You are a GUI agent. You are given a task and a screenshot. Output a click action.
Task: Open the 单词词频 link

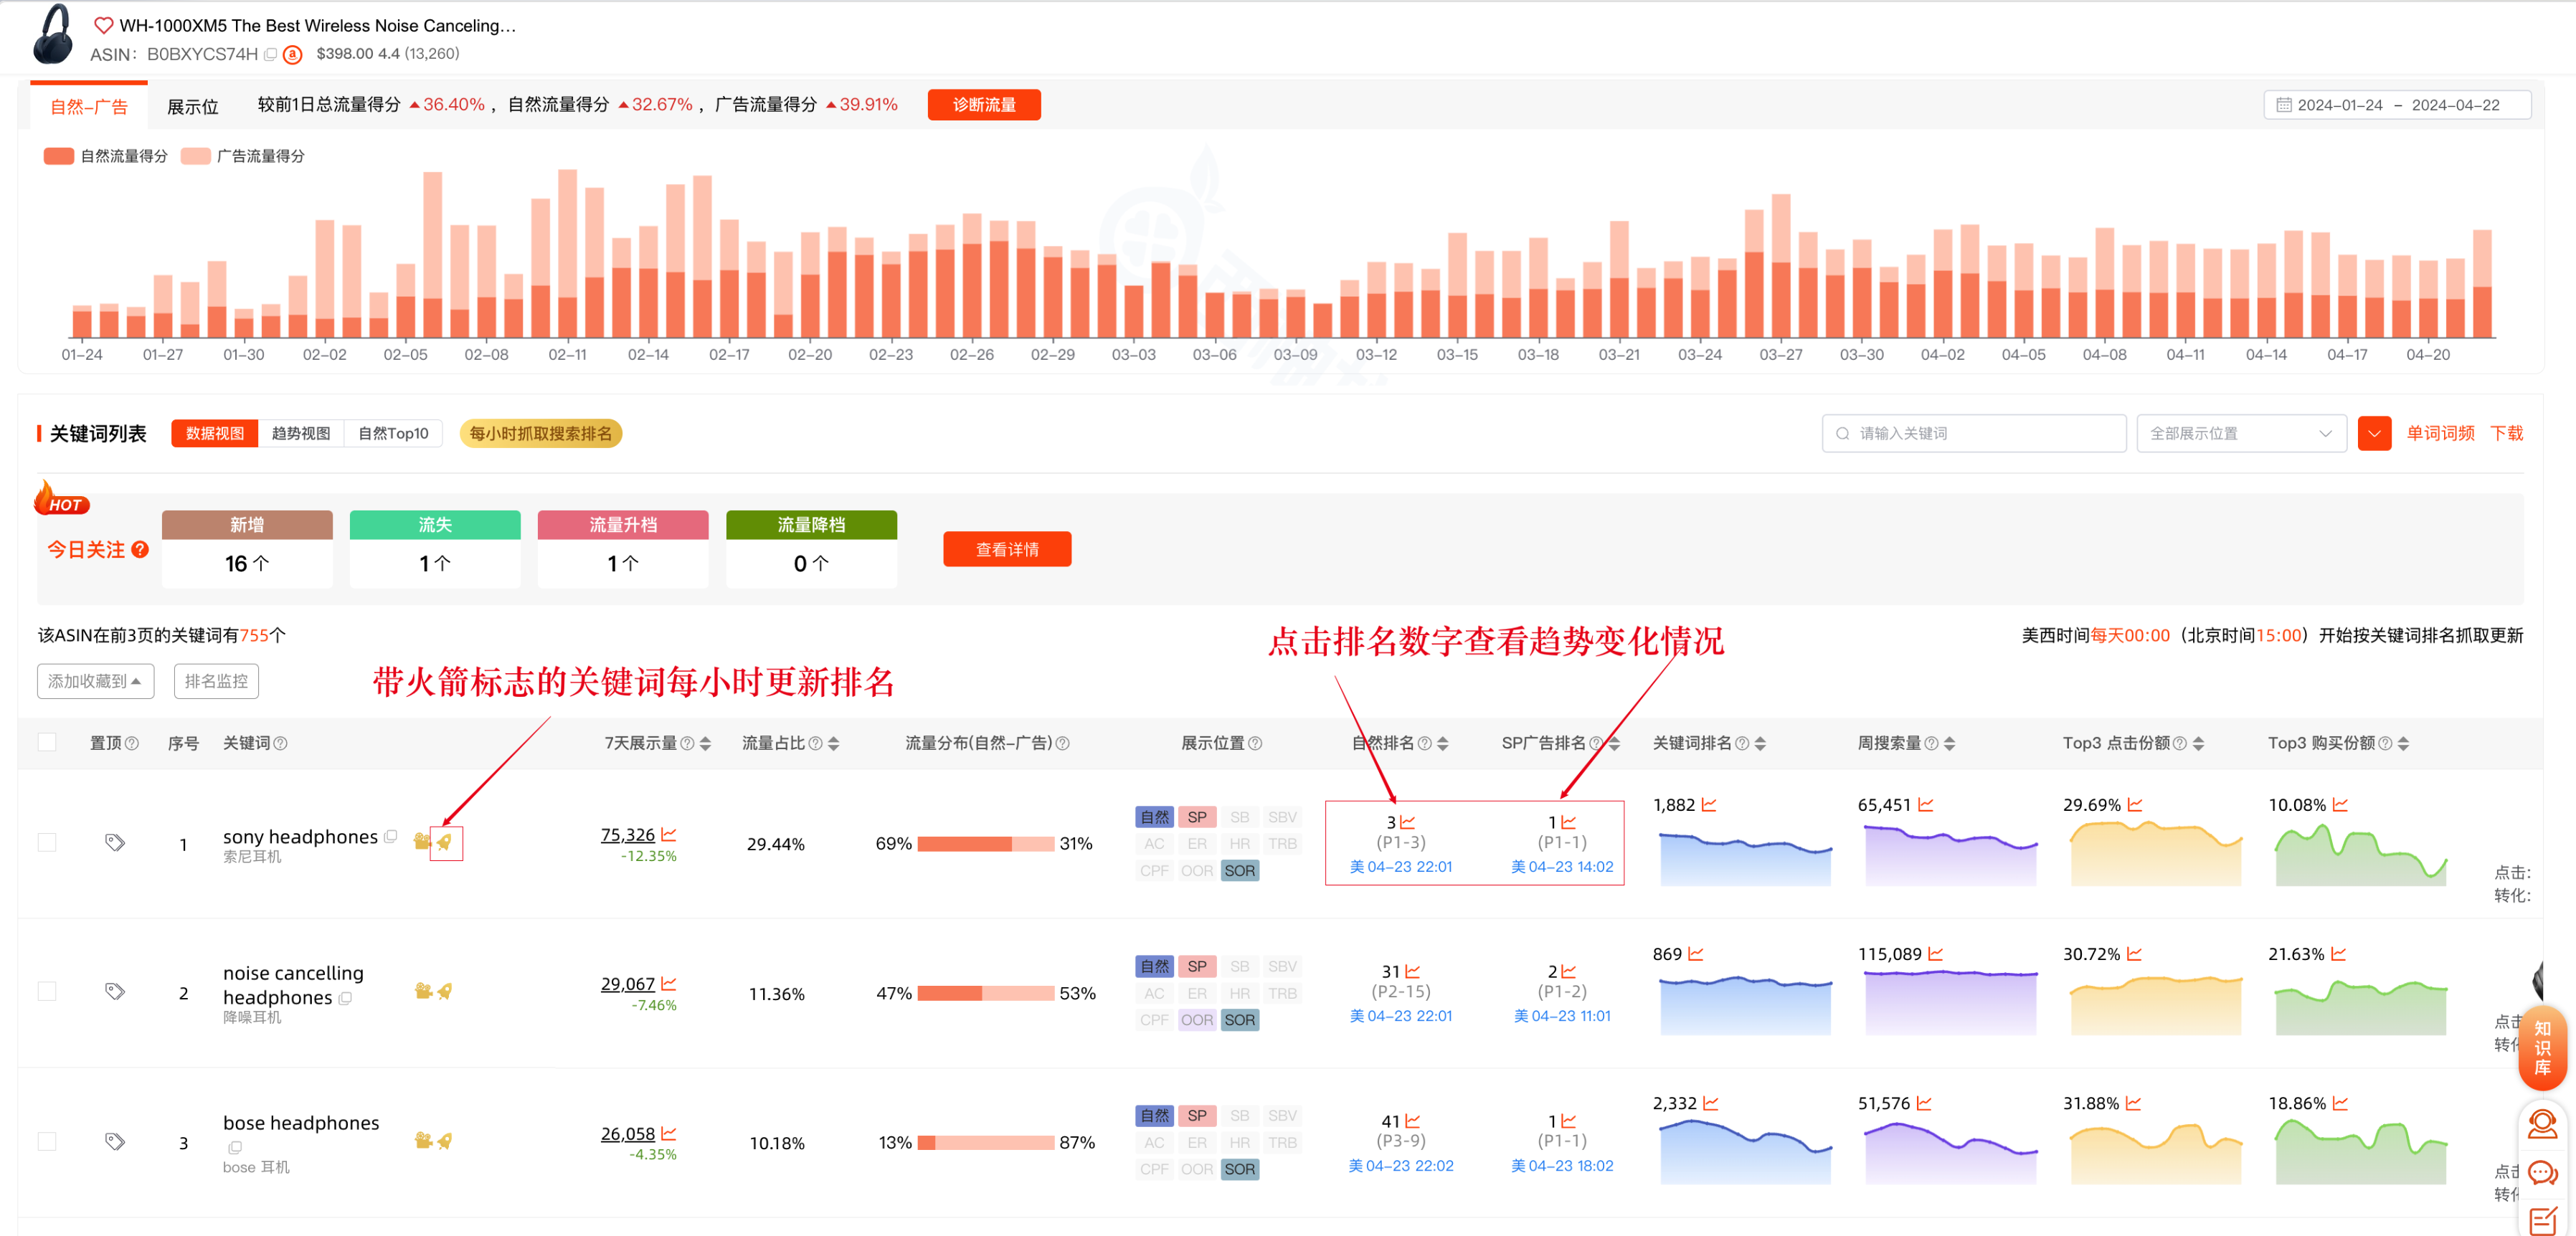(2440, 433)
